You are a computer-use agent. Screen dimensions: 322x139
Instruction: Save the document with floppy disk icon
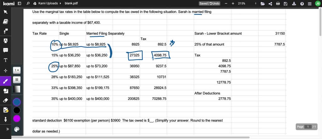point(286,3)
